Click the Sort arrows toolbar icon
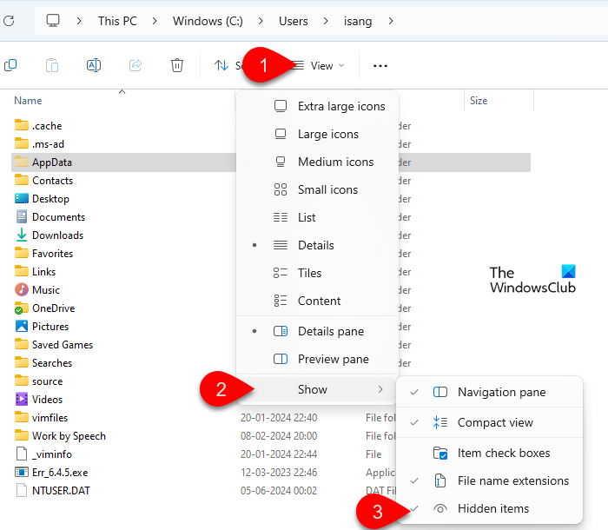The image size is (608, 530). (x=221, y=65)
